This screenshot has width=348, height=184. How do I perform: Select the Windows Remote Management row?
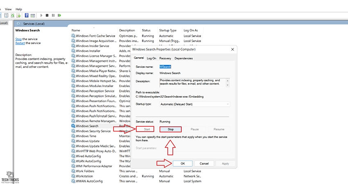point(96,121)
